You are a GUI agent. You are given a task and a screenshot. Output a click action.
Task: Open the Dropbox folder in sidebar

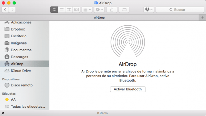(25, 29)
